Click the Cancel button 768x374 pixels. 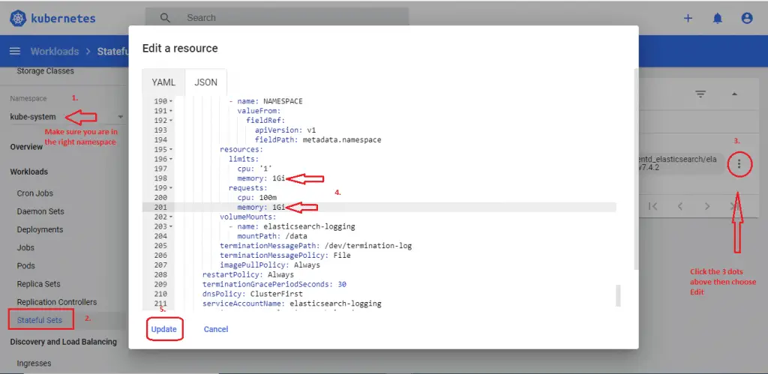click(x=216, y=329)
